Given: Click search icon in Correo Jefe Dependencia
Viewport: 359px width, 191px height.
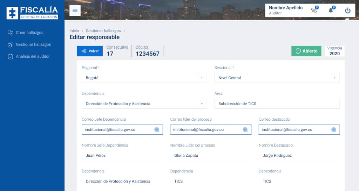Looking at the screenshot, I should (157, 130).
